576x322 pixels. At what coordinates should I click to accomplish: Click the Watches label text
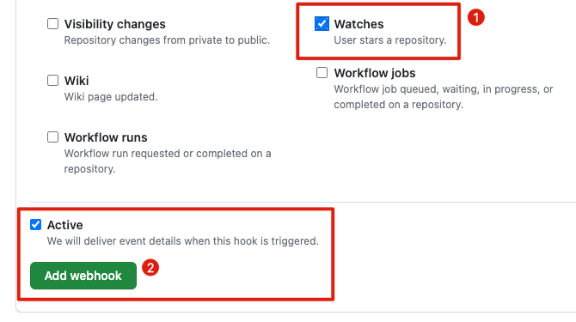click(x=358, y=24)
